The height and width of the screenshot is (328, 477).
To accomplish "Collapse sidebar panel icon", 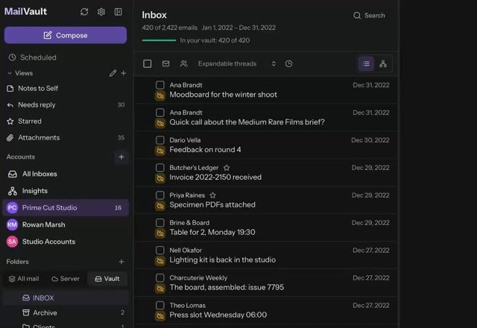I will point(118,12).
